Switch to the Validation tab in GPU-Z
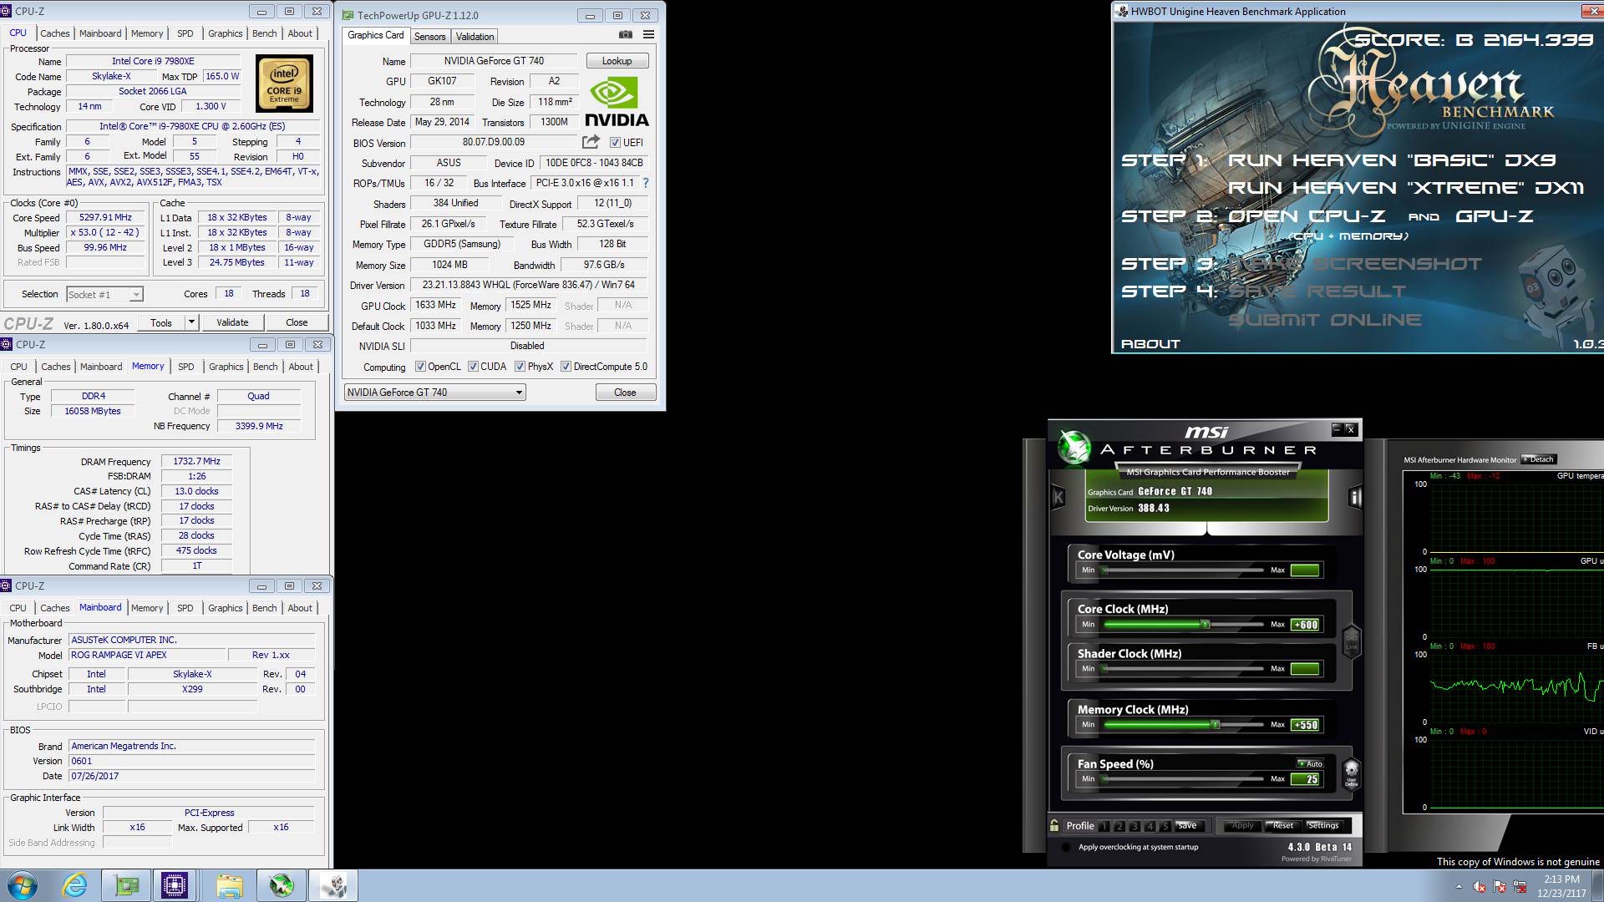This screenshot has width=1604, height=902. pos(475,37)
